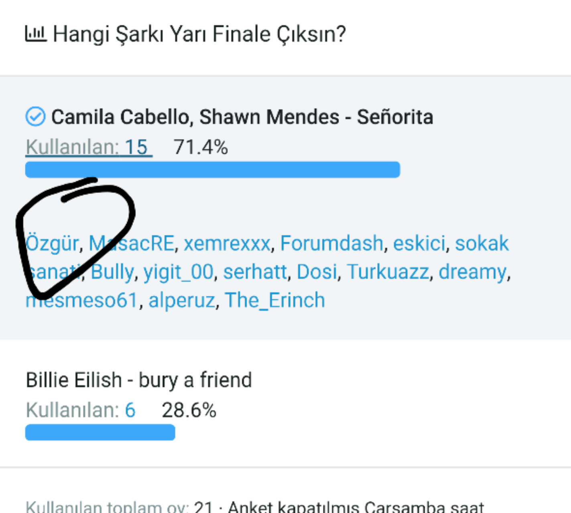The image size is (571, 513).
Task: Open yigit_00's profile
Action: [179, 272]
